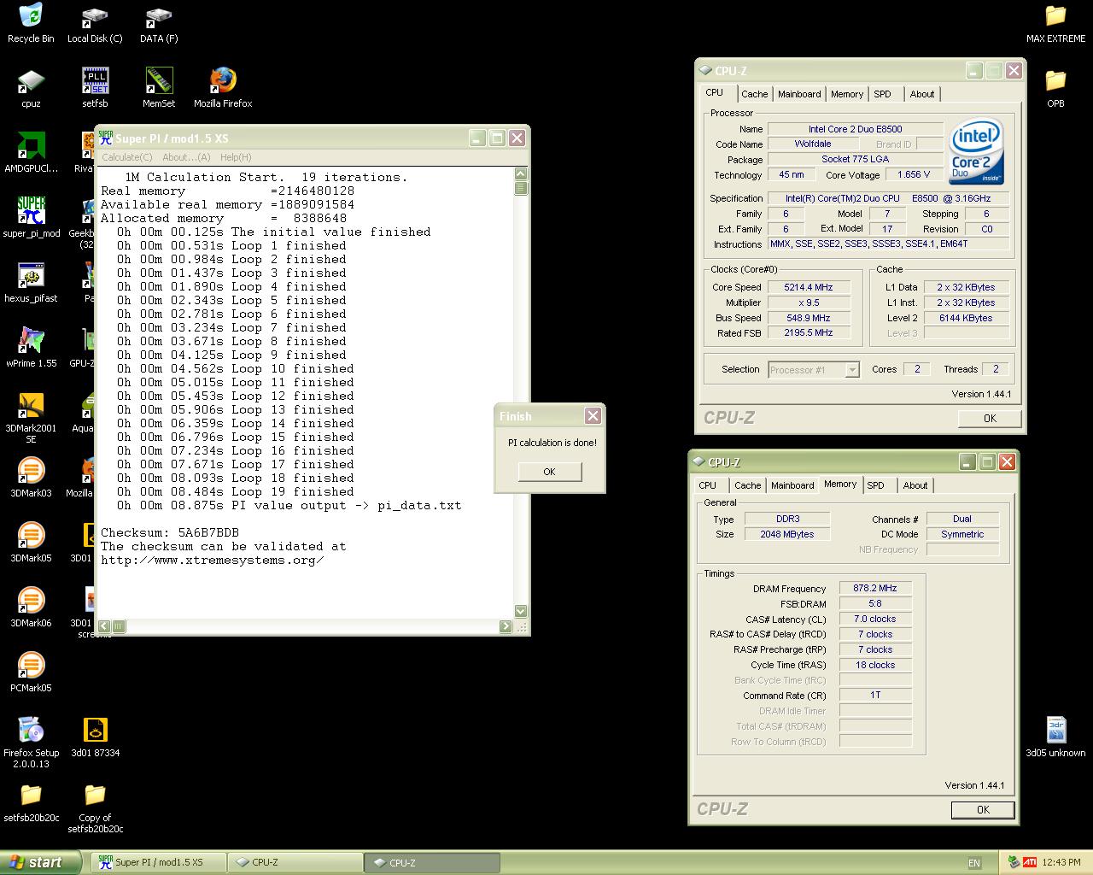Click Super PI vertical scrollbar up arrow
Viewport: 1093px width, 875px height.
[521, 173]
